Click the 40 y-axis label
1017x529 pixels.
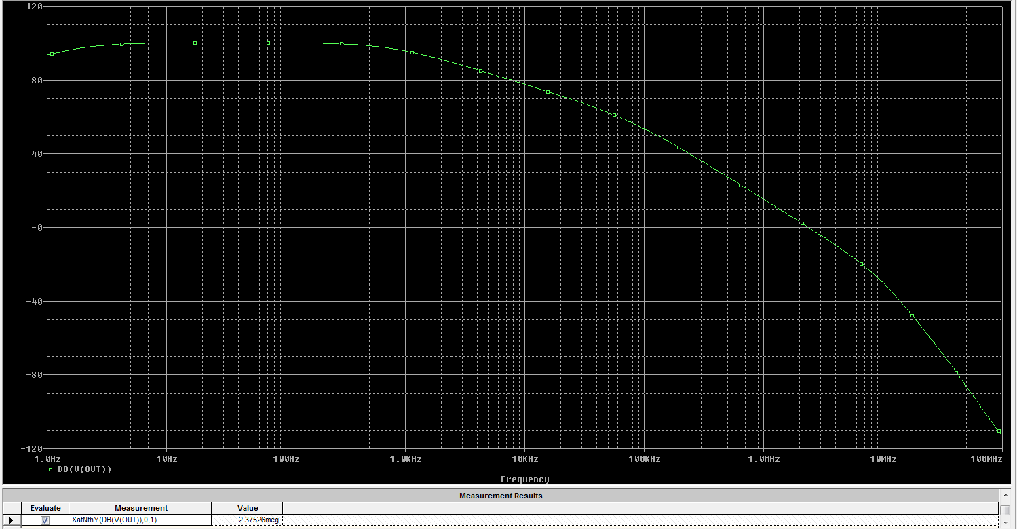[x=37, y=154]
